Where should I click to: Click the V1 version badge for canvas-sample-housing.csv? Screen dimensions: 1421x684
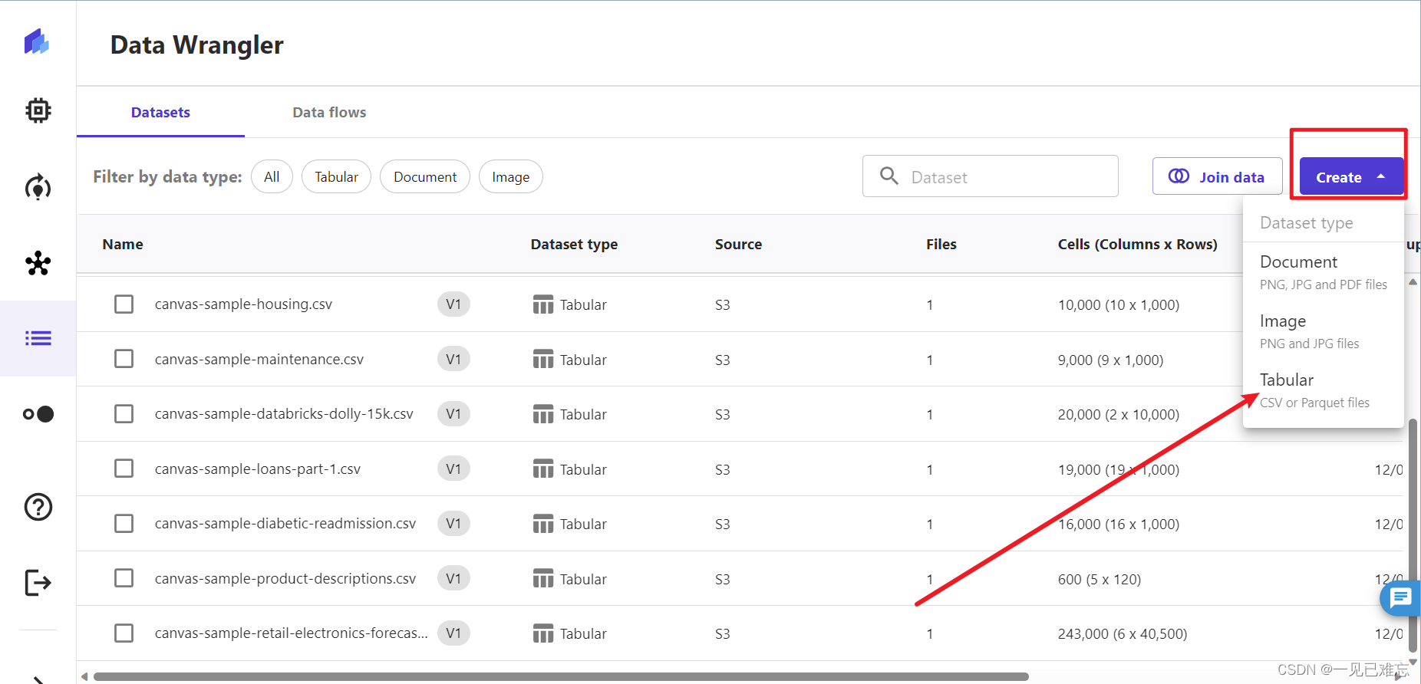coord(453,304)
